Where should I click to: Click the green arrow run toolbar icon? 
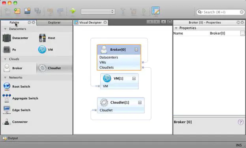point(73,11)
